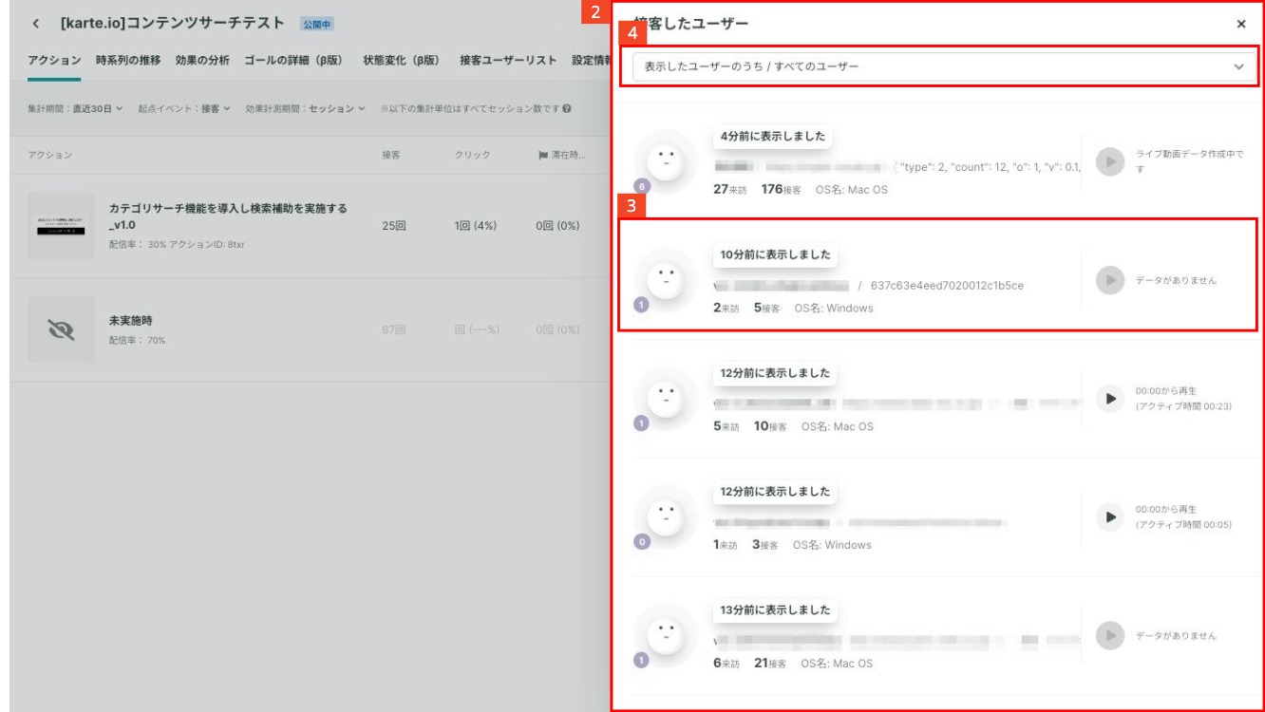Switch to the 接客ユーザーリスト tab
1265x712 pixels.
click(509, 60)
